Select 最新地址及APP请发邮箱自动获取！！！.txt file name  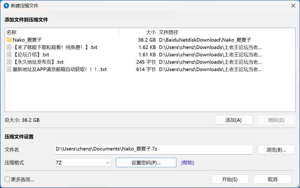click(60, 69)
